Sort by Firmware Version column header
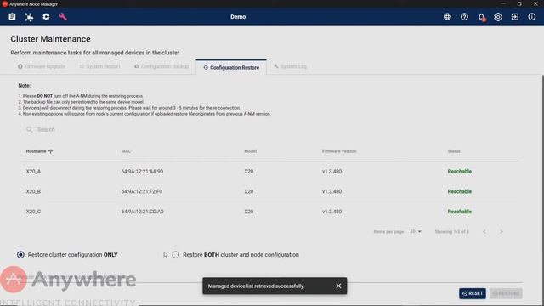This screenshot has height=306, width=544. tap(339, 151)
